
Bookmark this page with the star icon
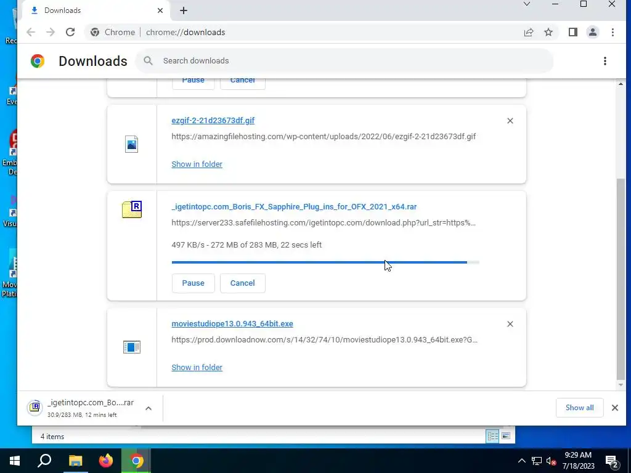[548, 32]
